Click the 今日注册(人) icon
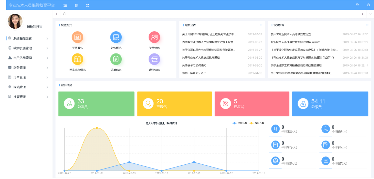This screenshot has width=374, height=179. [x=275, y=129]
